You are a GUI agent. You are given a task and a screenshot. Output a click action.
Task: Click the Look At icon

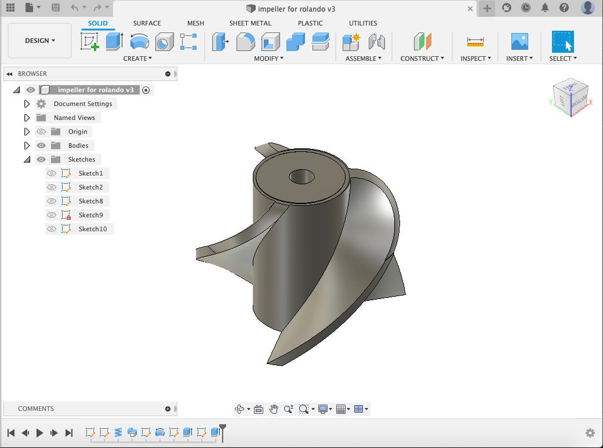coord(259,409)
